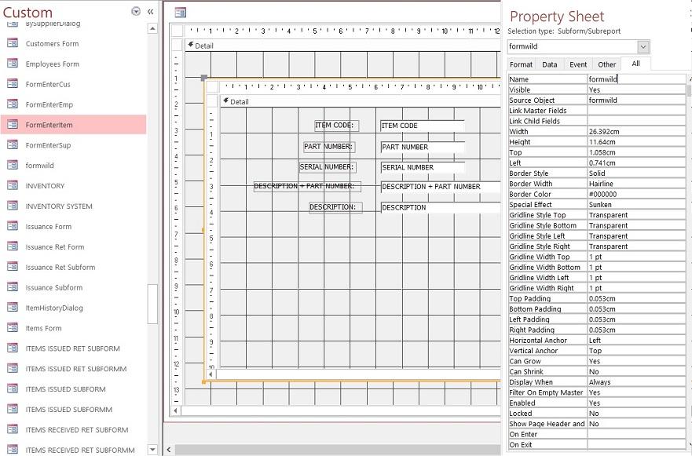692x456 pixels.
Task: Select the outer form's Detail section bar
Action: pos(342,46)
